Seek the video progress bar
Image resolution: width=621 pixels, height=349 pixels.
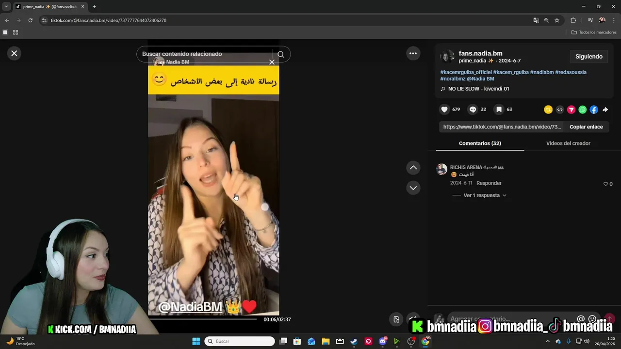(202, 319)
